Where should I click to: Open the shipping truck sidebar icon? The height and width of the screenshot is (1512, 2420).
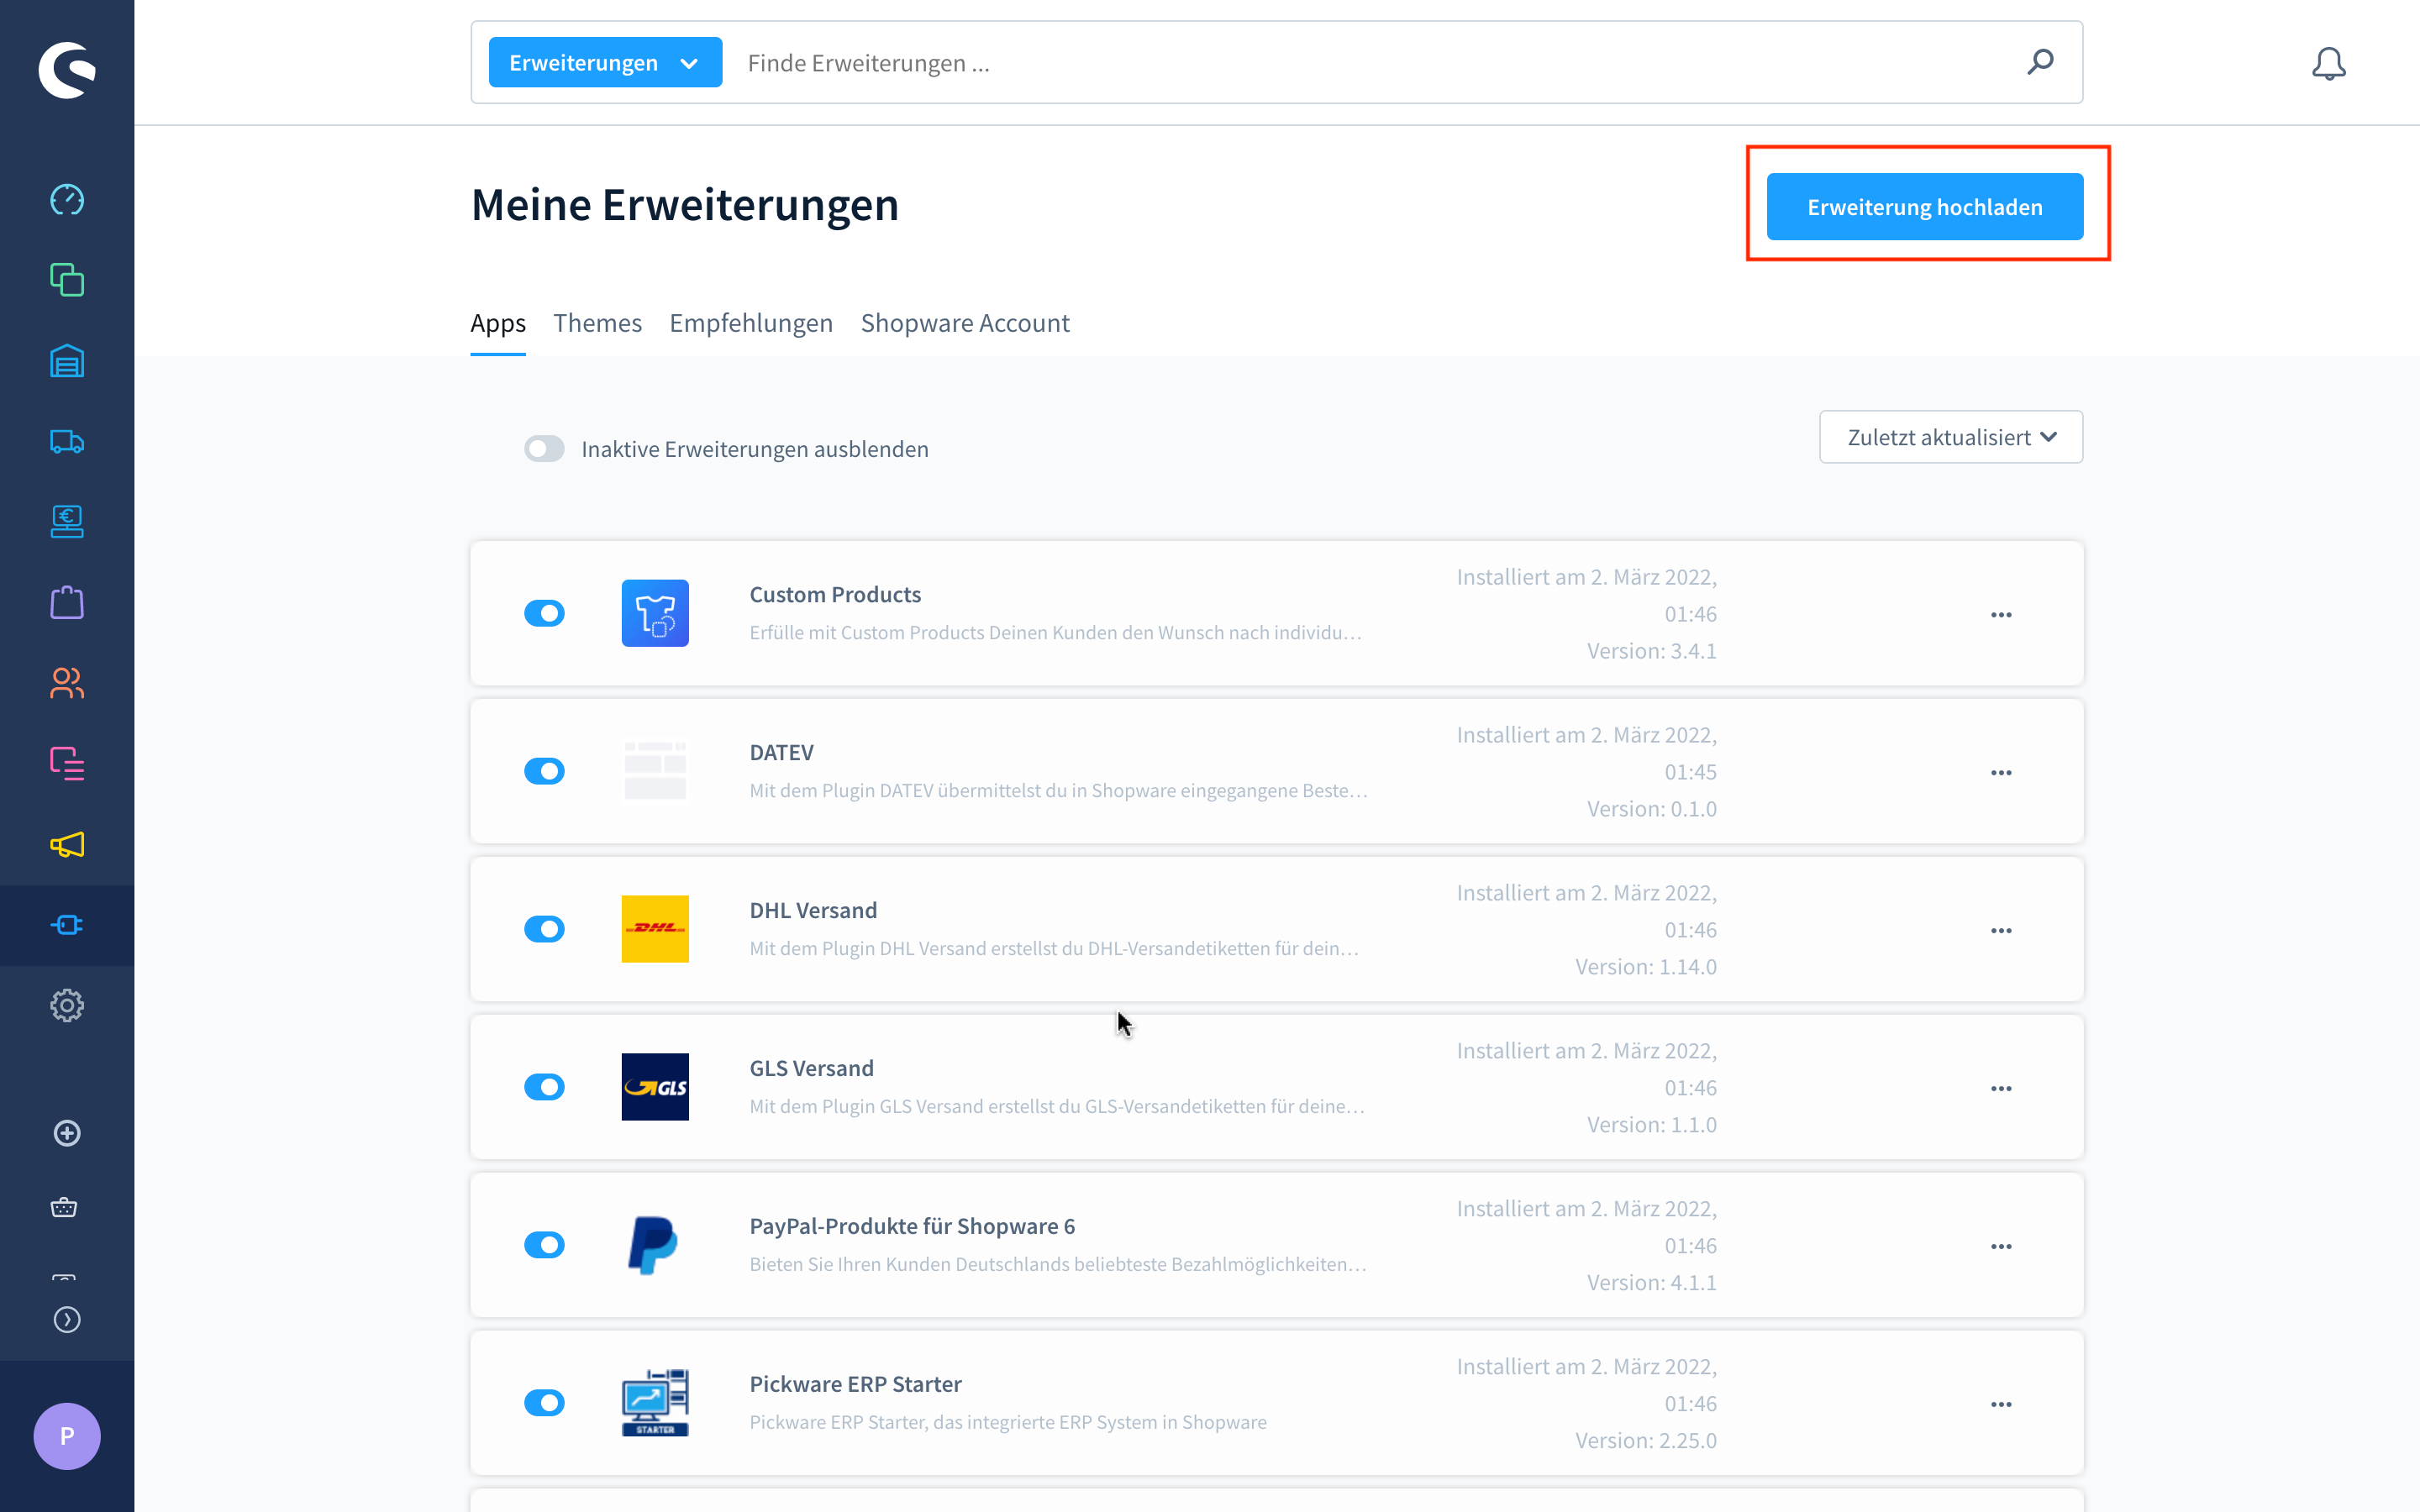67,441
